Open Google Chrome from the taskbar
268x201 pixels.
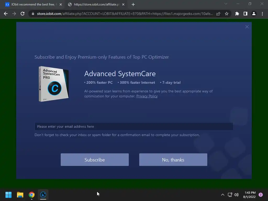click(32, 195)
